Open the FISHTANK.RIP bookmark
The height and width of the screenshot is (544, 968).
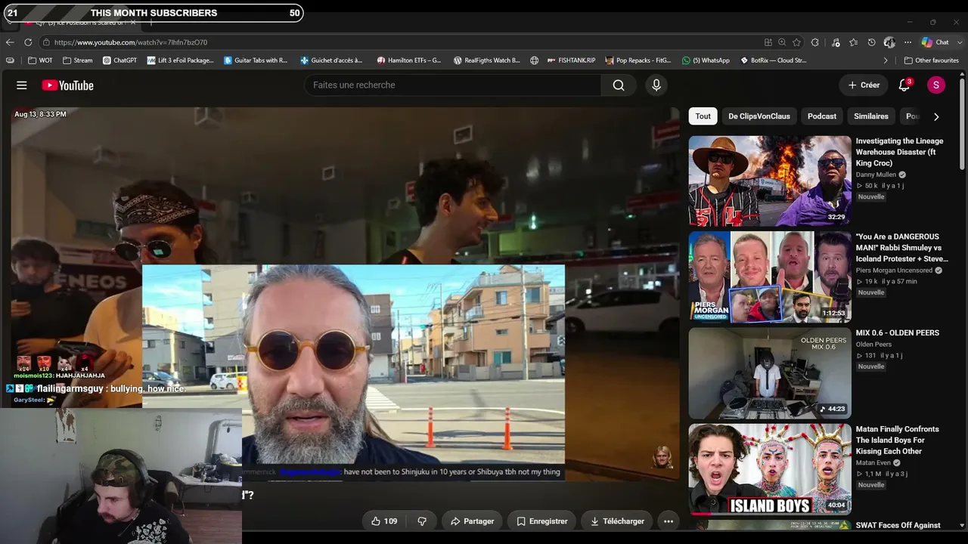click(x=571, y=60)
